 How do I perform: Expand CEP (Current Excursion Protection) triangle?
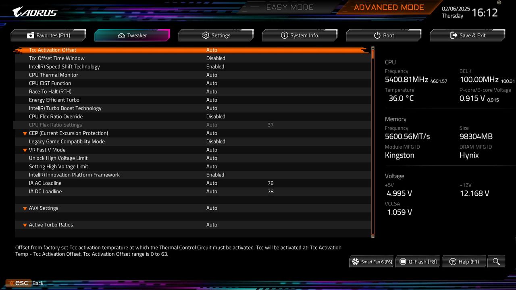(x=25, y=133)
